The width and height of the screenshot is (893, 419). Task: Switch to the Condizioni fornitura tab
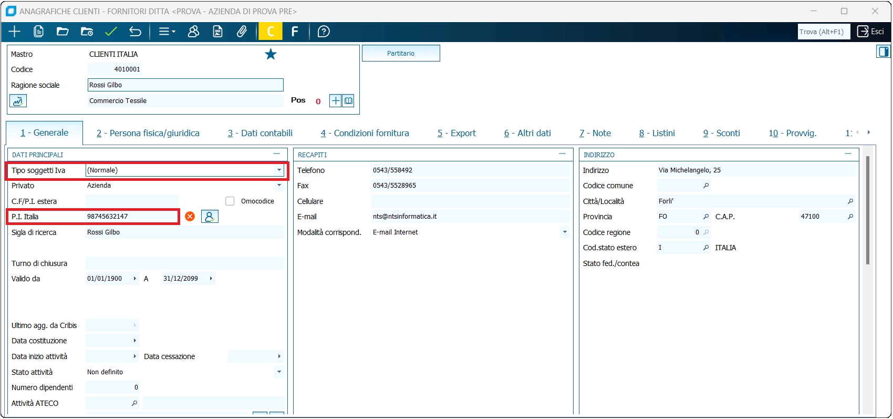point(365,134)
